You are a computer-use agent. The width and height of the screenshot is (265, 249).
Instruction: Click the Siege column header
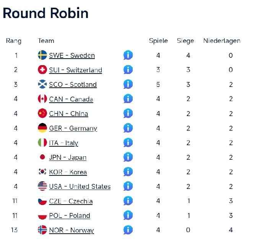(x=185, y=41)
